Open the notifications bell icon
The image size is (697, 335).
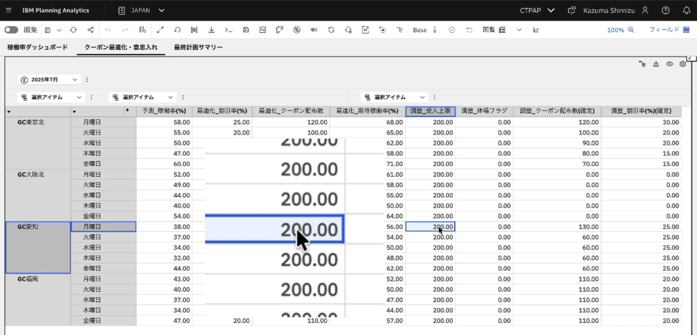coord(686,10)
